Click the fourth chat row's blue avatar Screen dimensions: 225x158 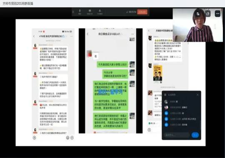[166, 119]
